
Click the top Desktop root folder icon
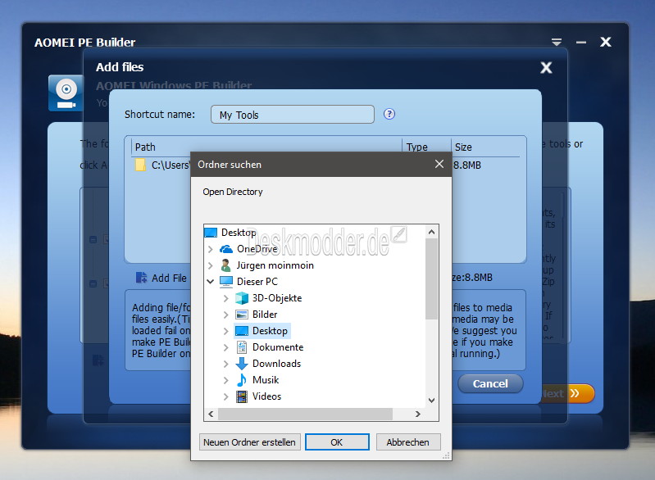click(x=211, y=233)
